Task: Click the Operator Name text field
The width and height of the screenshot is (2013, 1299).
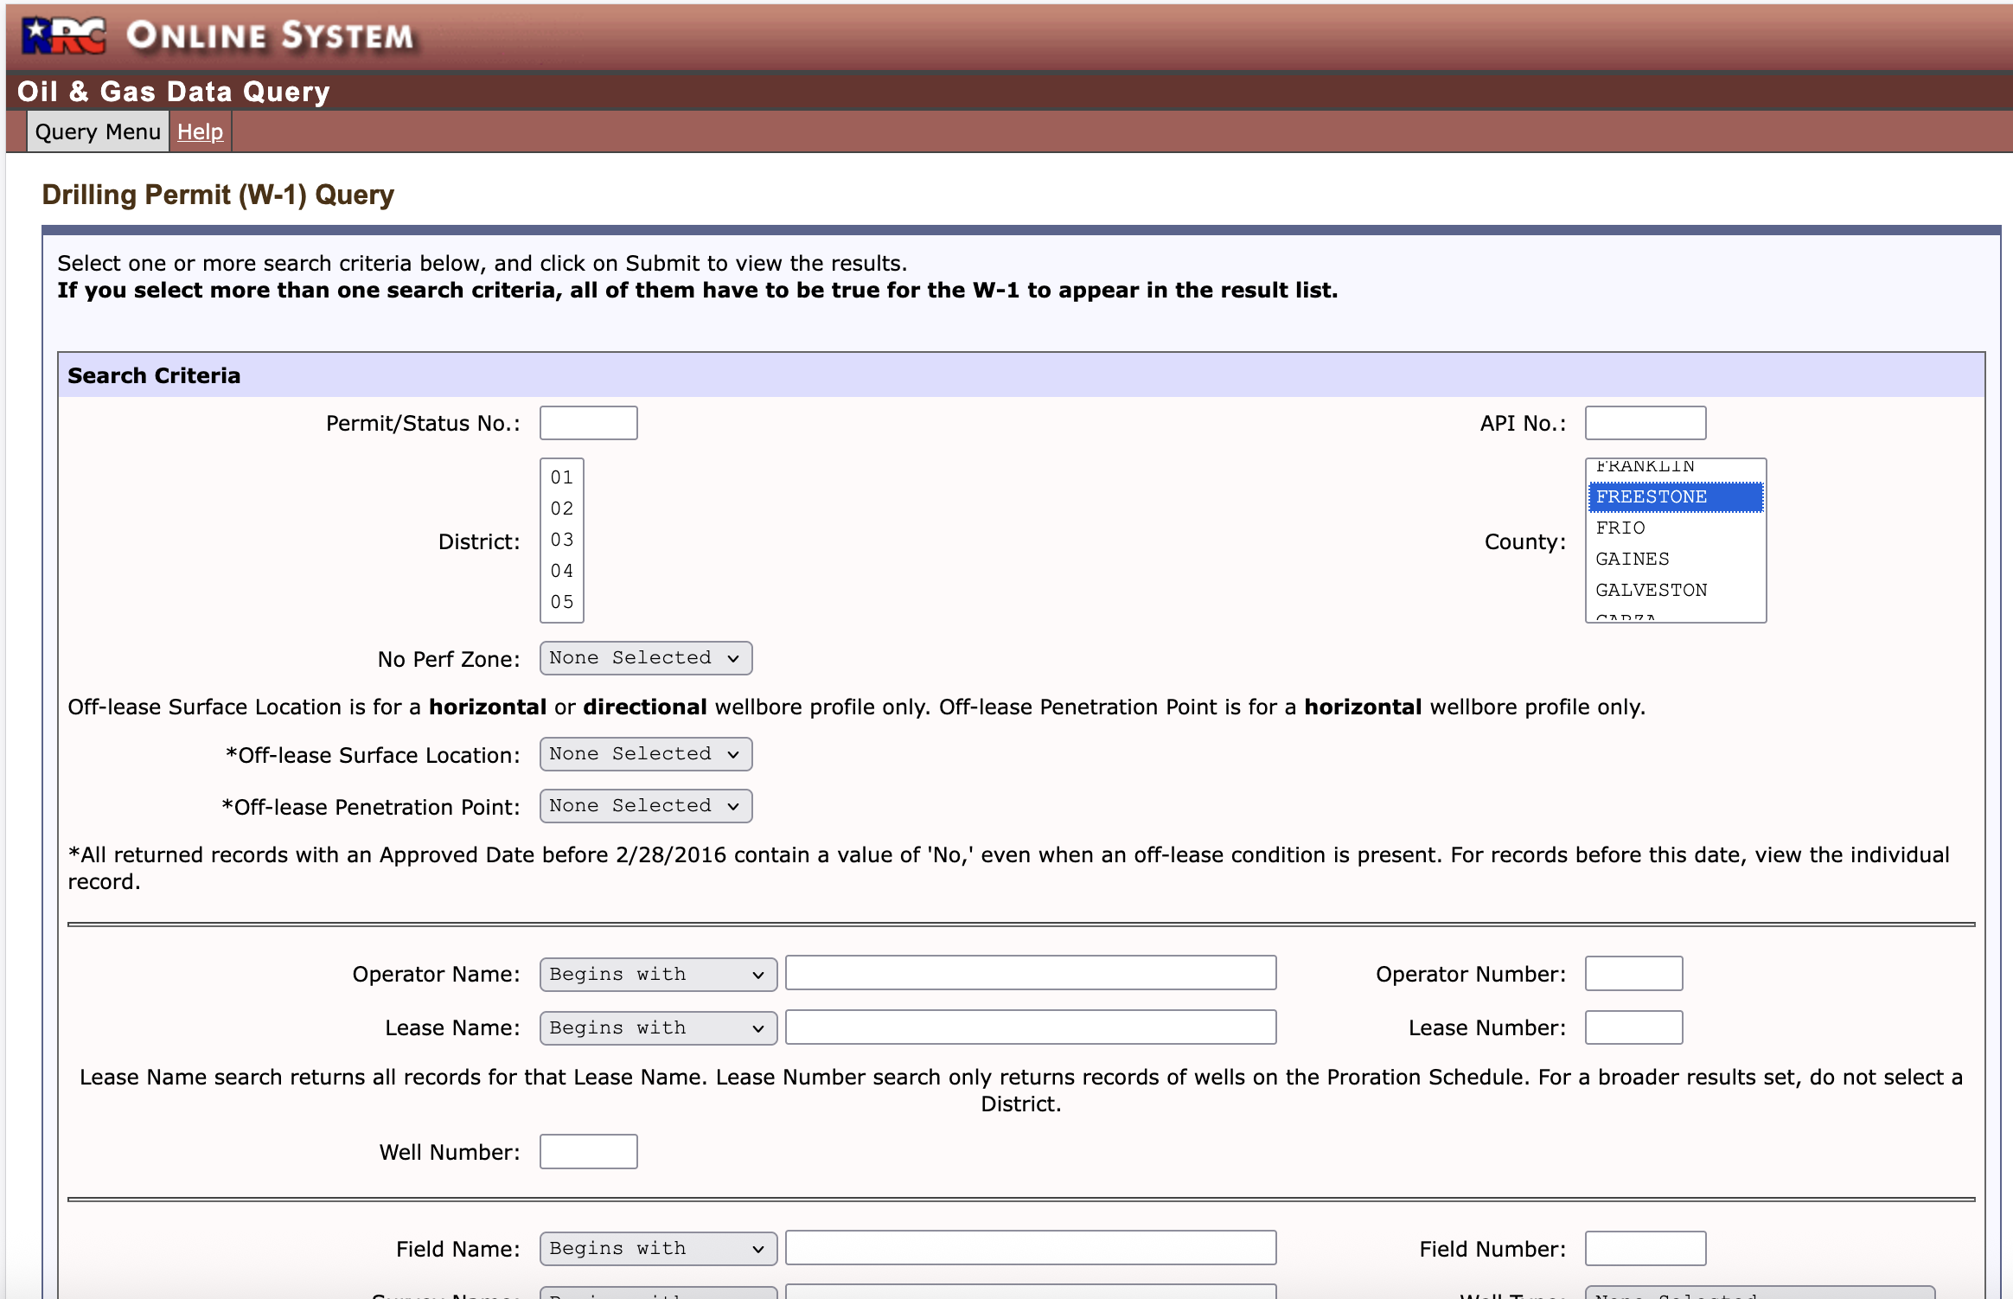Action: [x=1030, y=973]
